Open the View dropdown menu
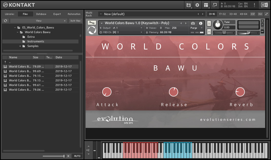 (39, 21)
